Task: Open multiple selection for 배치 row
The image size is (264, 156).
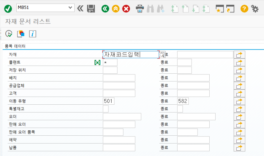Action: 239,78
